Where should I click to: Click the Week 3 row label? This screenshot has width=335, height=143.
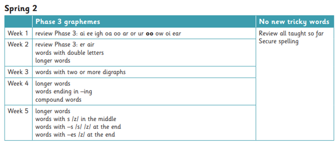click(x=18, y=72)
